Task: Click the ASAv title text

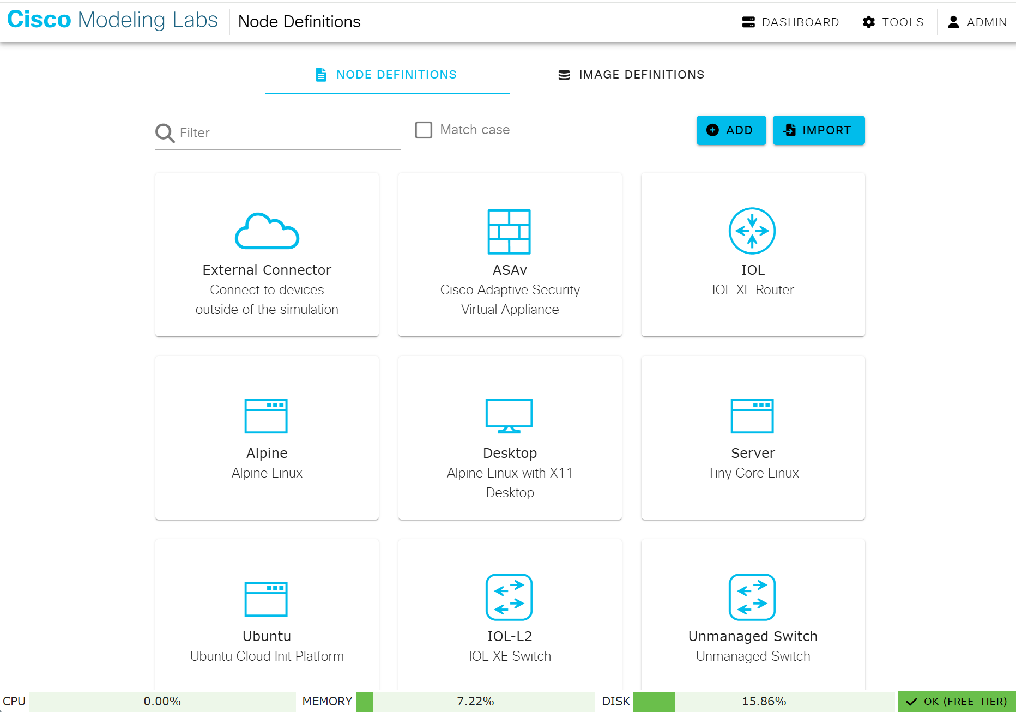Action: (510, 270)
